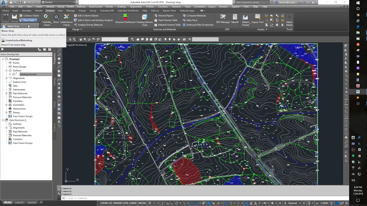Viewport: 367px width, 206px height.
Task: Open the Denton workspace dropdown
Action: pos(59,2)
